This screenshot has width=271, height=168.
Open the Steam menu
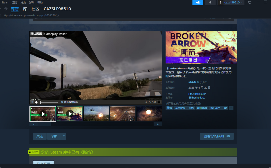click(x=5, y=2)
